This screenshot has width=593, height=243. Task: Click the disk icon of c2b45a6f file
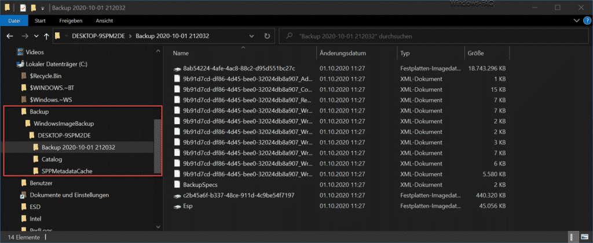(x=177, y=196)
